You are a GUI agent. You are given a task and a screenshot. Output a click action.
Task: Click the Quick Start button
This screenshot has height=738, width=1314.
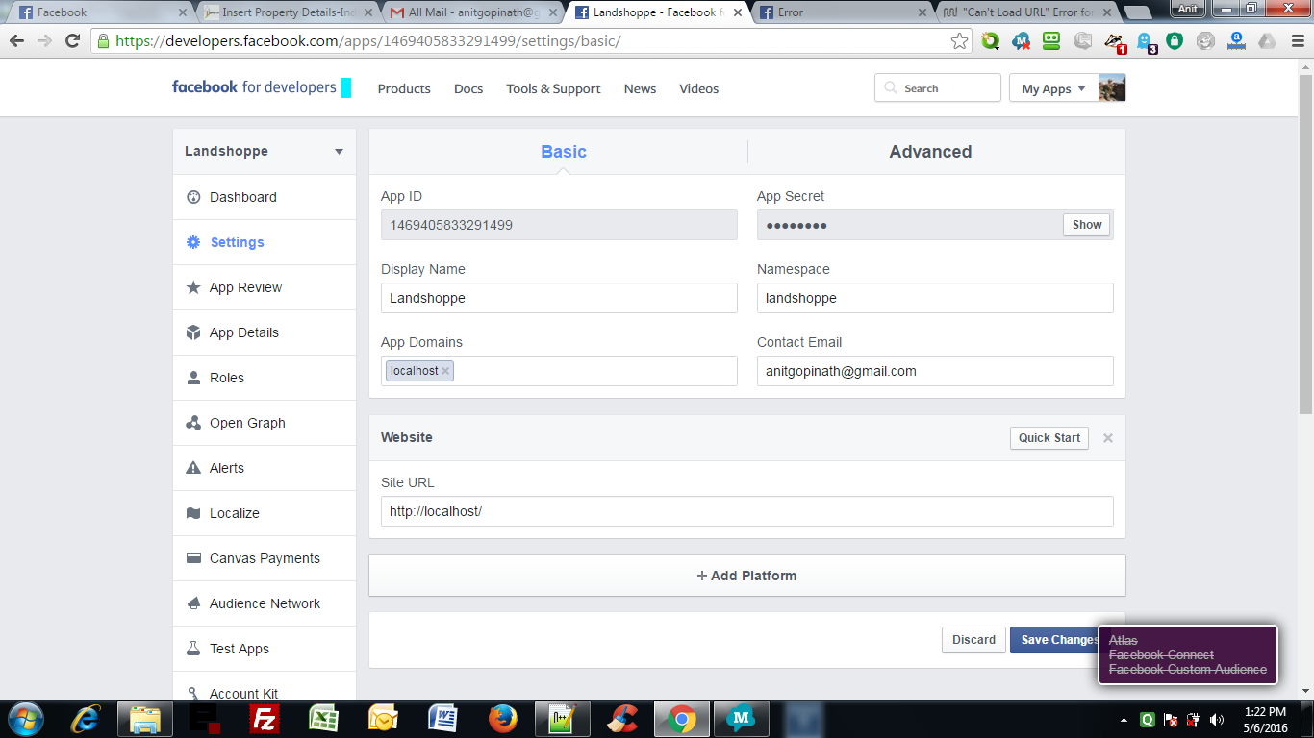[x=1049, y=438]
